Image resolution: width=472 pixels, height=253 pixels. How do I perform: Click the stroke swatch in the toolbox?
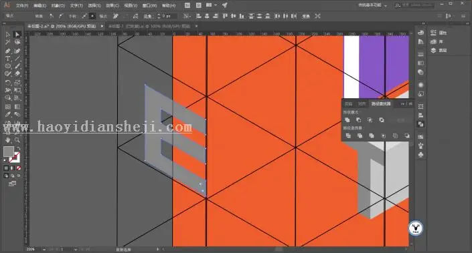coord(15,158)
